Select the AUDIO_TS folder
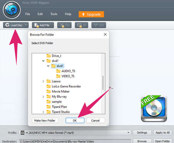 (66, 71)
